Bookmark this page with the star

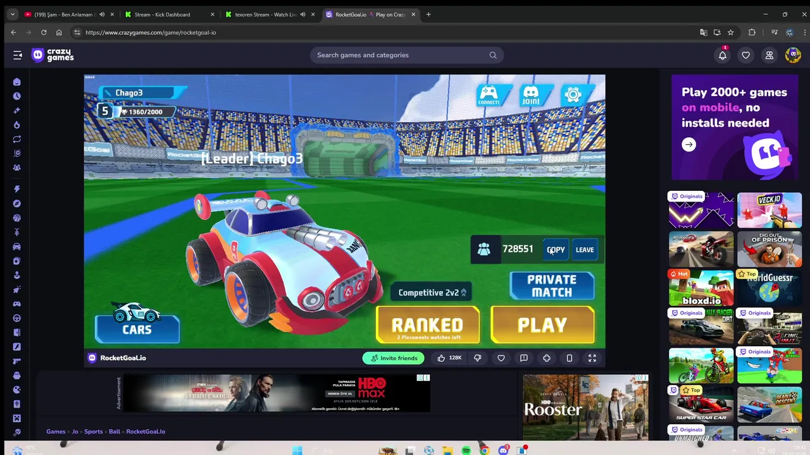(x=730, y=32)
